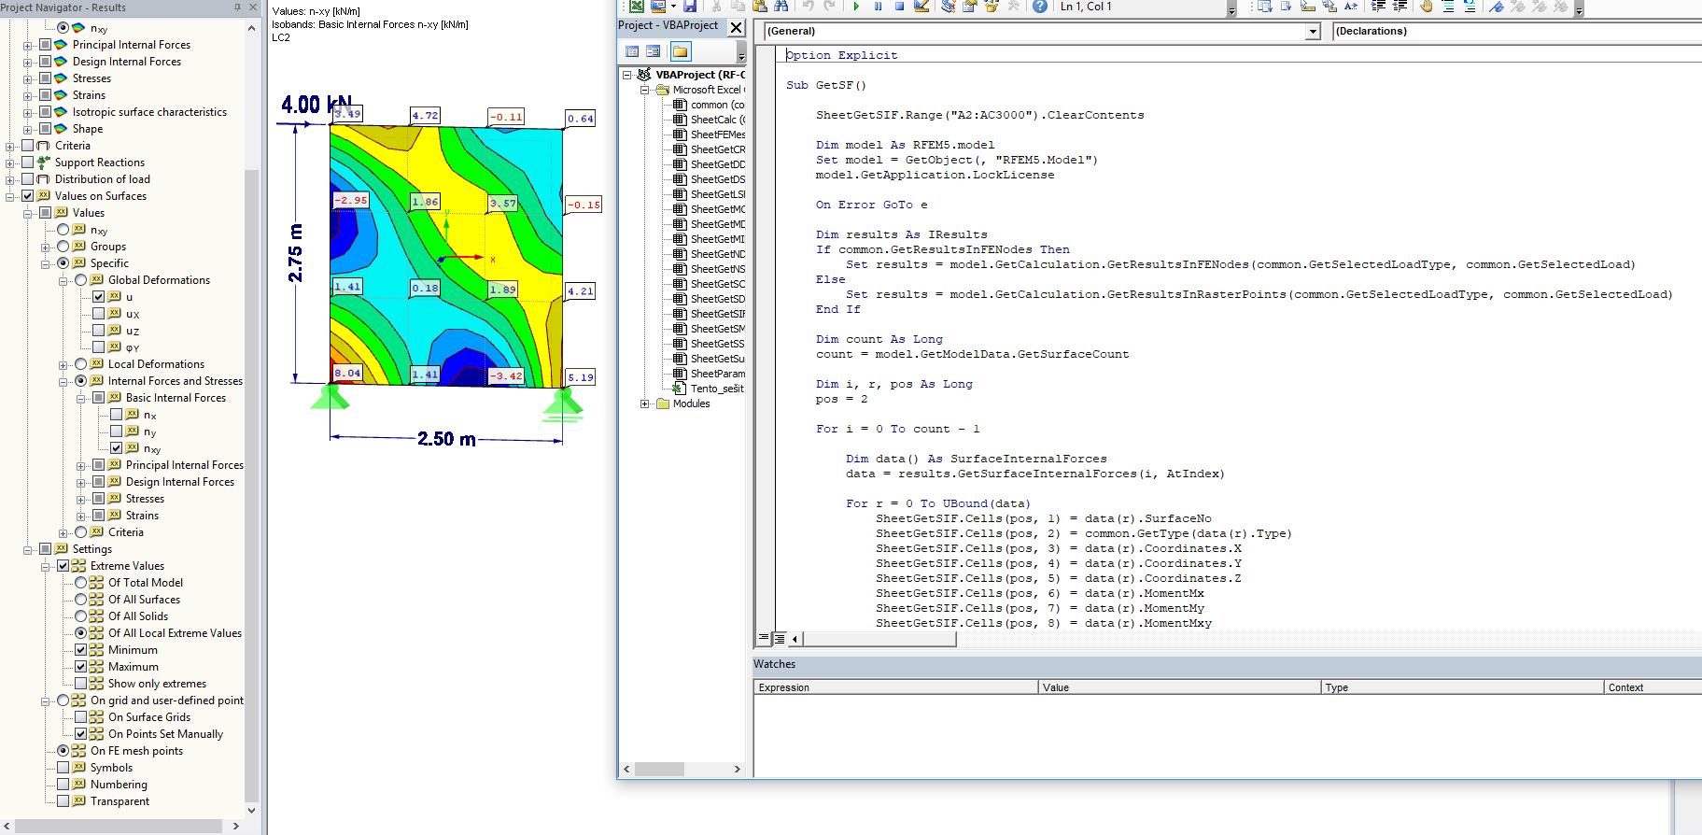Check the Show only extremes option
The height and width of the screenshot is (835, 1702).
pyautogui.click(x=81, y=684)
